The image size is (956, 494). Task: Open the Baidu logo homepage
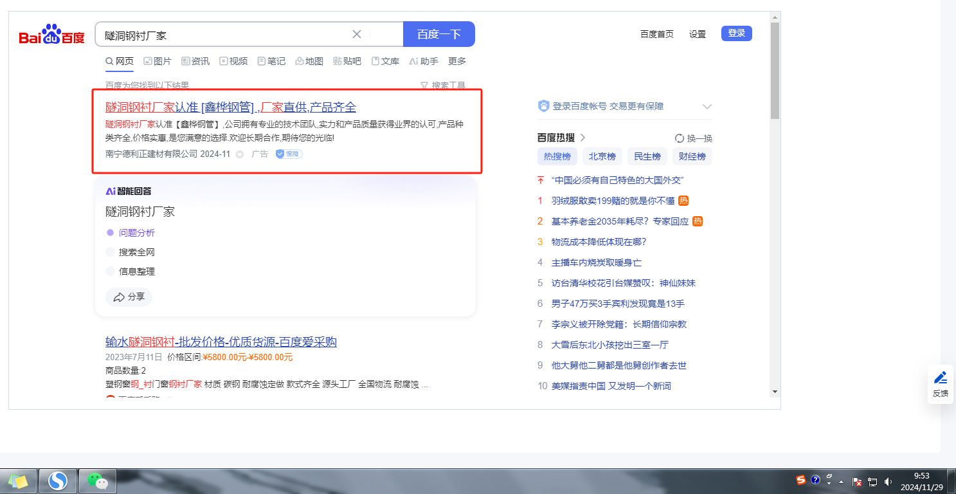point(51,35)
